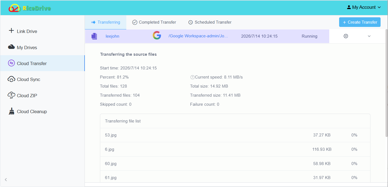Click the 37.27 KB size value
Screen dimensions: 388x187
coord(322,135)
